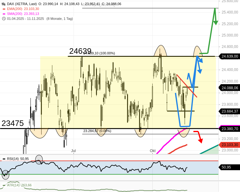
Task: Click the Okt label on the time axis
Action: [x=153, y=151]
